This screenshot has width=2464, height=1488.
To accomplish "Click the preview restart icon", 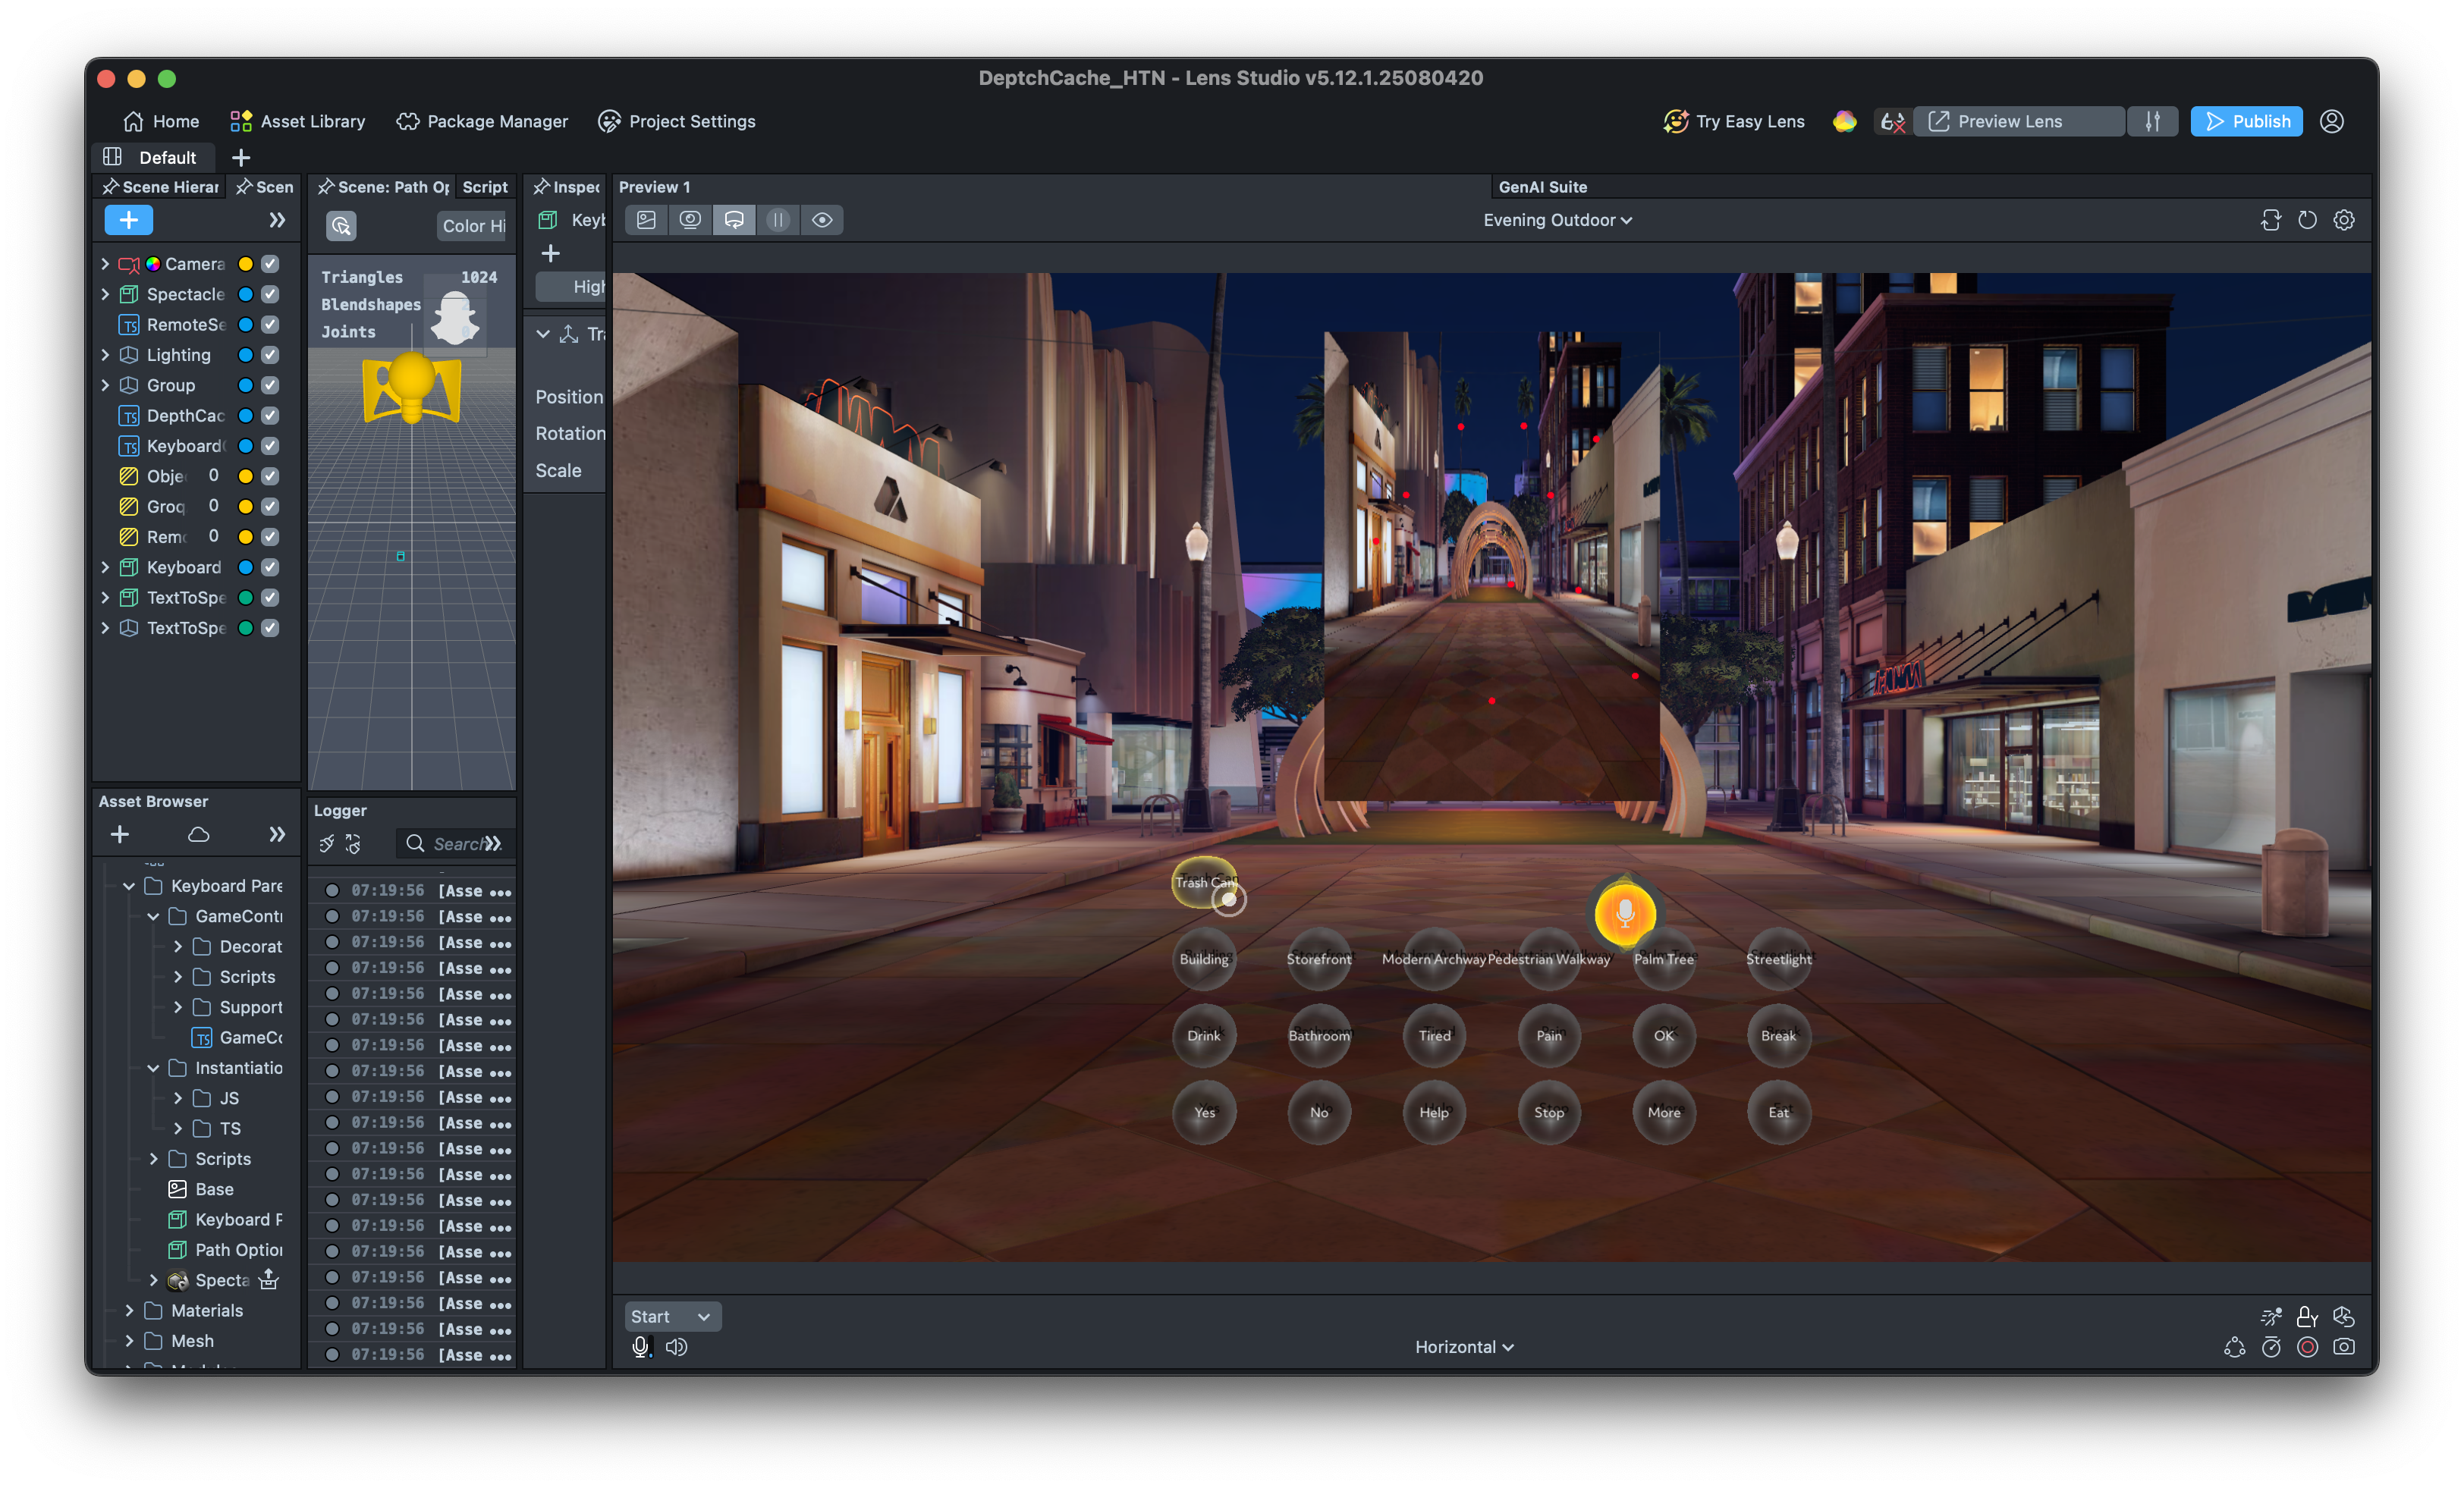I will pos(2307,220).
